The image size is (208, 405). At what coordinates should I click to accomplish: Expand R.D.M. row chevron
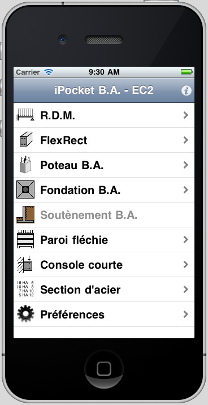point(185,115)
